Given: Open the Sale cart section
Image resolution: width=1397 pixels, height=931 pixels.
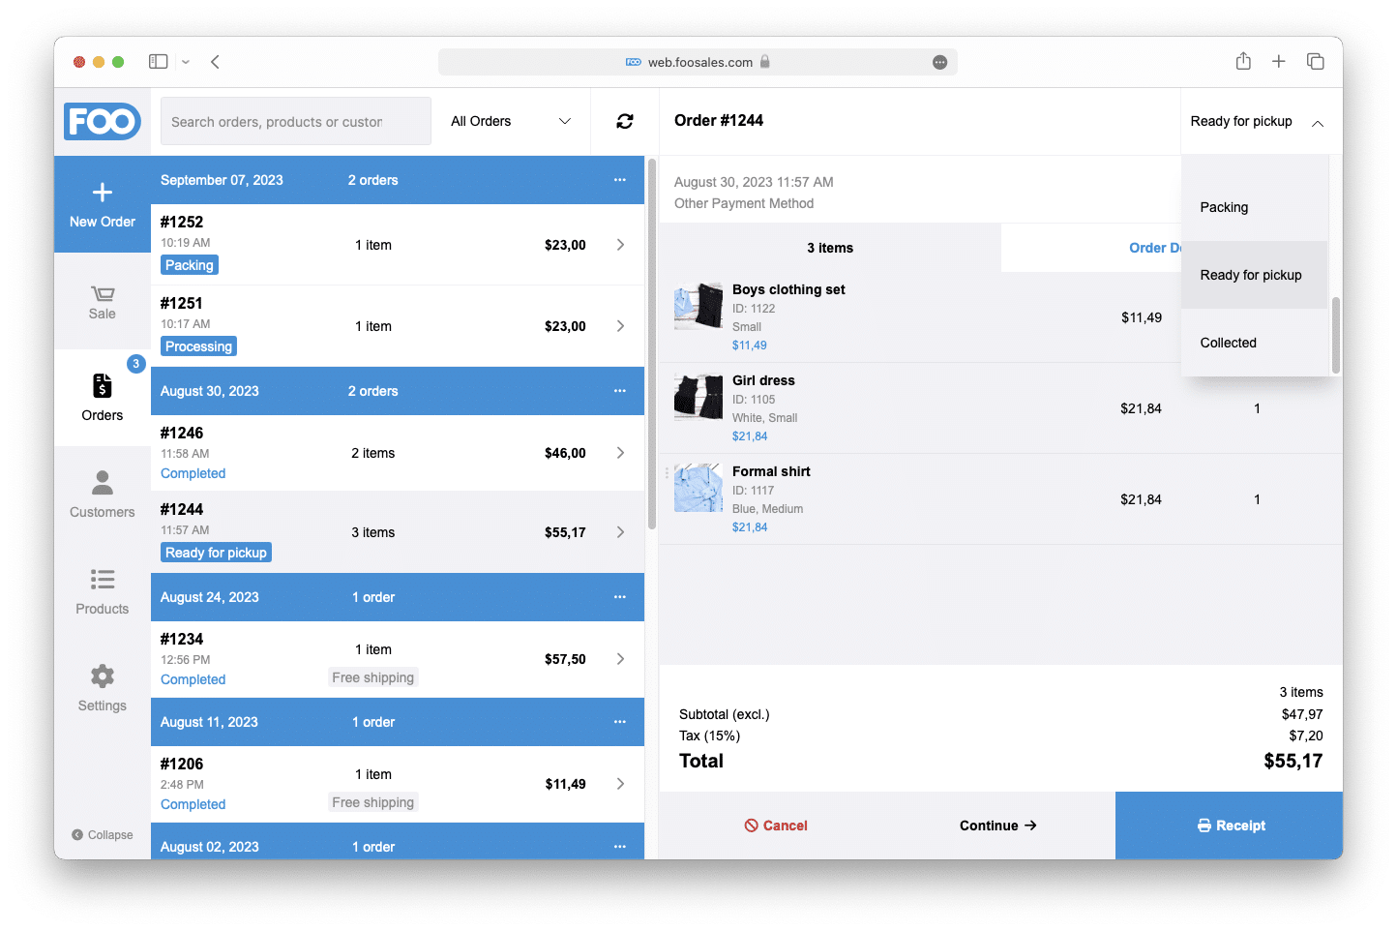Looking at the screenshot, I should point(103,302).
